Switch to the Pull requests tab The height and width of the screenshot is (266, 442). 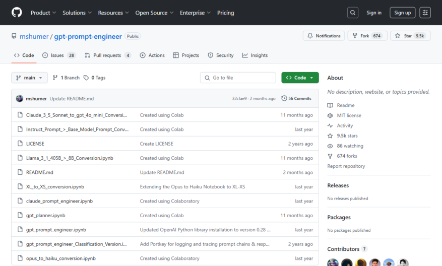pyautogui.click(x=108, y=55)
